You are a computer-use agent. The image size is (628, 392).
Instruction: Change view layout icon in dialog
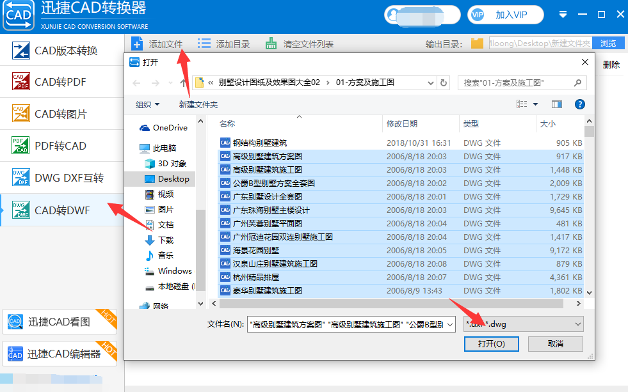[x=522, y=104]
